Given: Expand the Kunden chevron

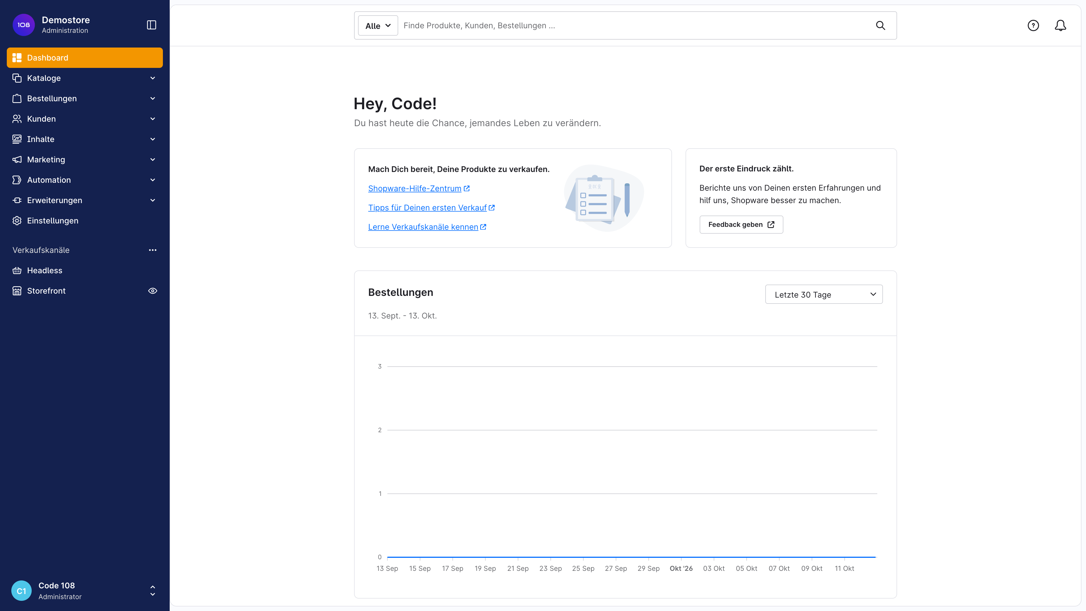Looking at the screenshot, I should click(x=153, y=119).
